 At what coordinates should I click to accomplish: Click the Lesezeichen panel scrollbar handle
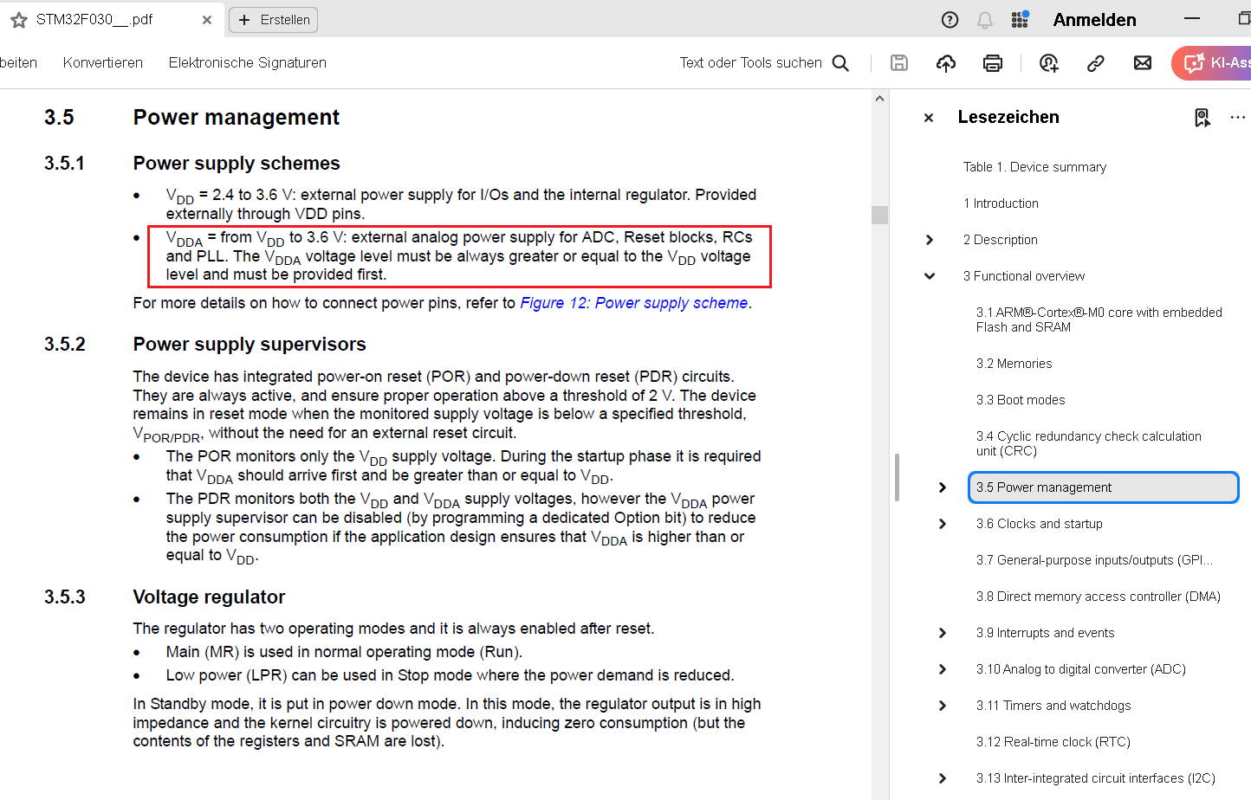pos(897,477)
